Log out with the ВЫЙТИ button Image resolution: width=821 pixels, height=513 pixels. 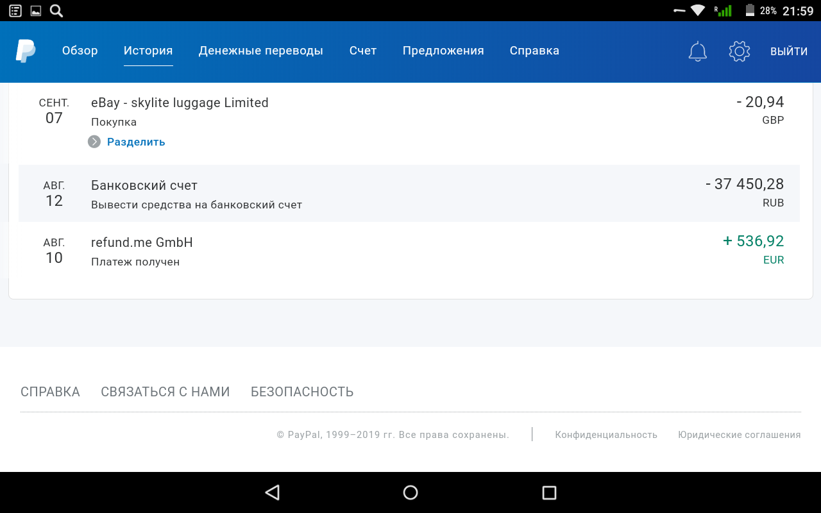[789, 51]
